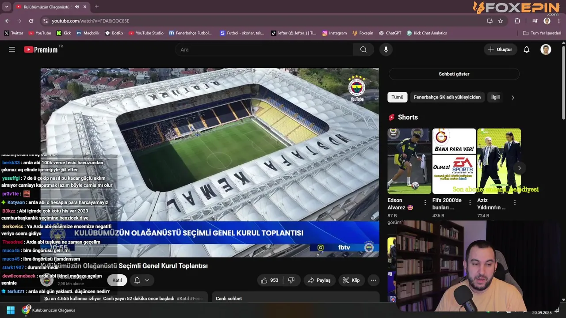Open BotRix bookmark

(114, 33)
